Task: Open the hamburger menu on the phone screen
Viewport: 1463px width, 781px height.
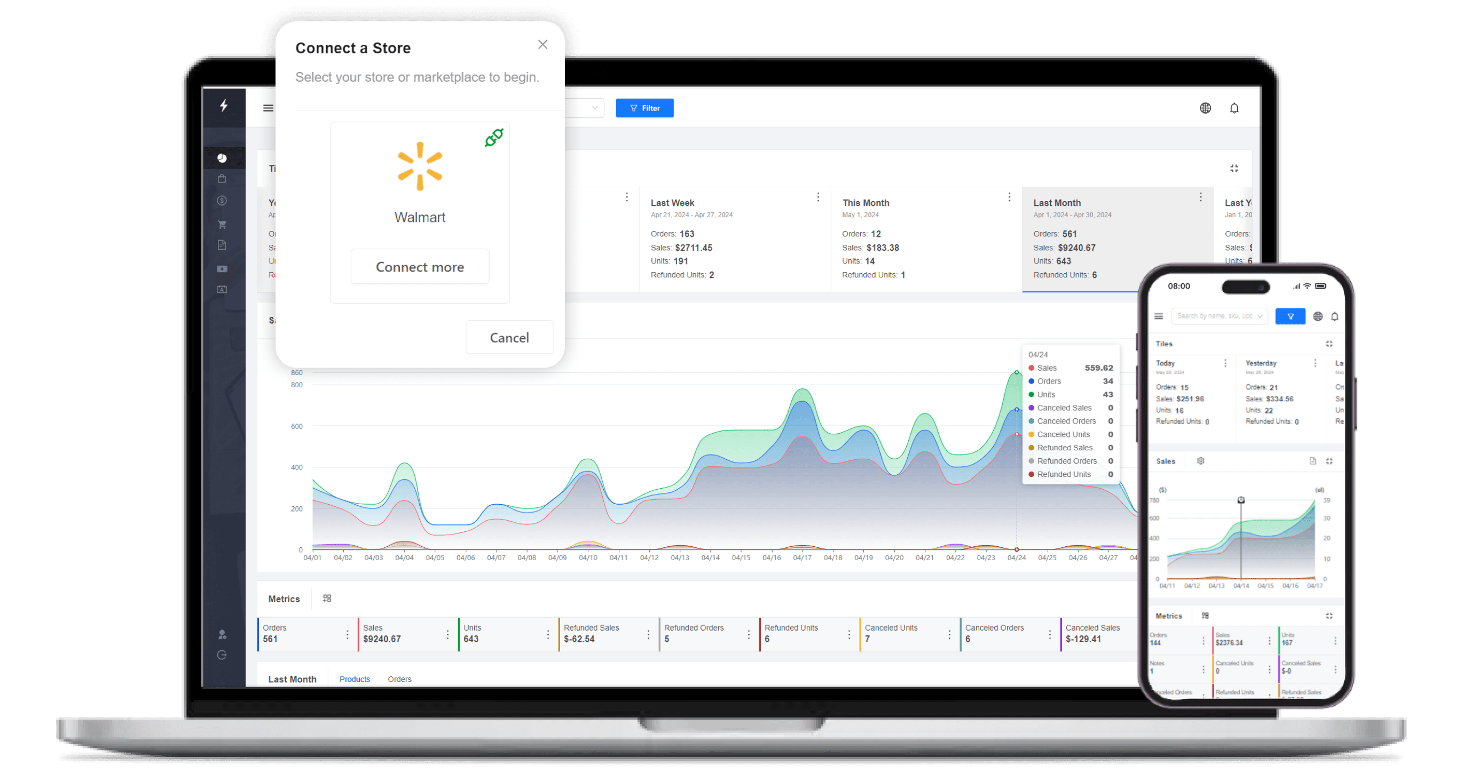Action: coord(1159,317)
